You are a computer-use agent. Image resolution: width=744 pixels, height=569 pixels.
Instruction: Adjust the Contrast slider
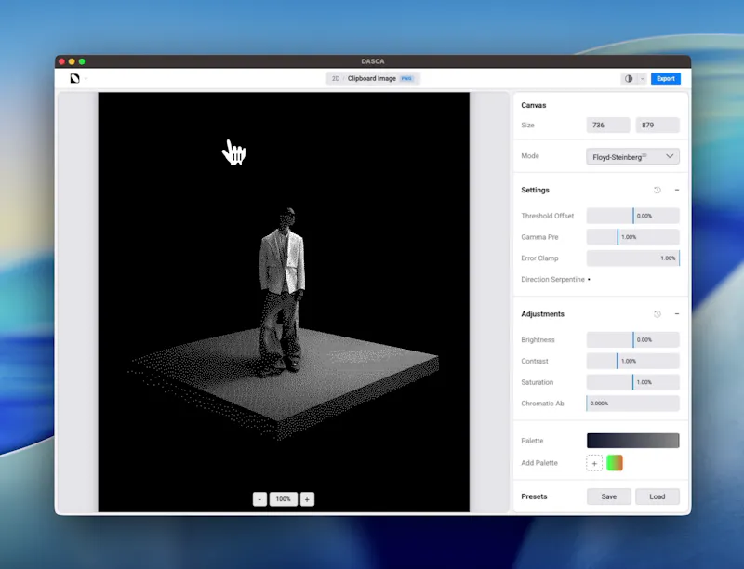tap(632, 361)
